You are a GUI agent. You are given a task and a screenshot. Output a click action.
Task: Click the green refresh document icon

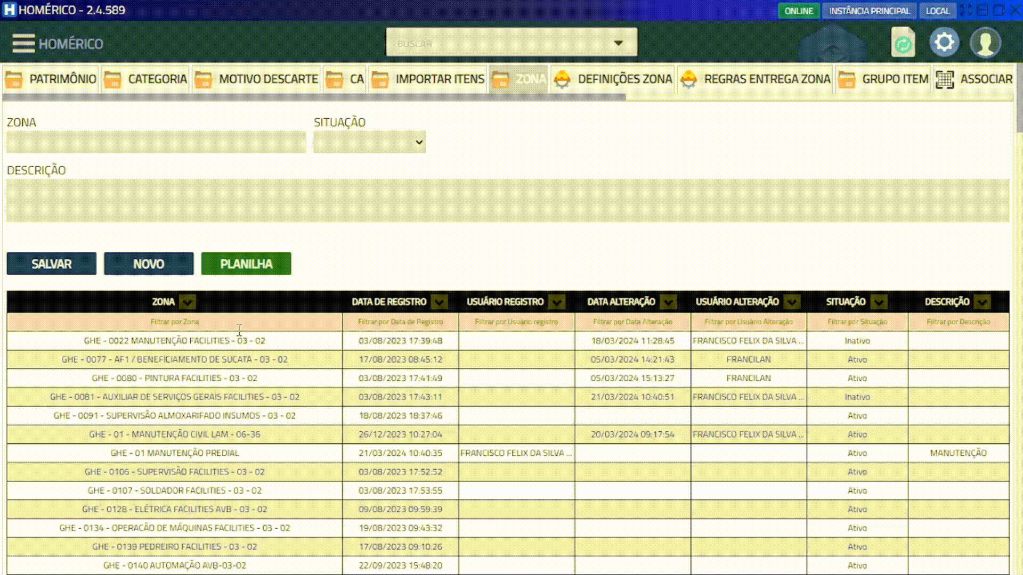tap(903, 43)
